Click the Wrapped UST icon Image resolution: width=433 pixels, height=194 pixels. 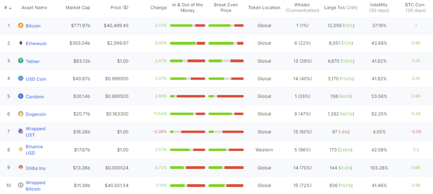coord(21,131)
